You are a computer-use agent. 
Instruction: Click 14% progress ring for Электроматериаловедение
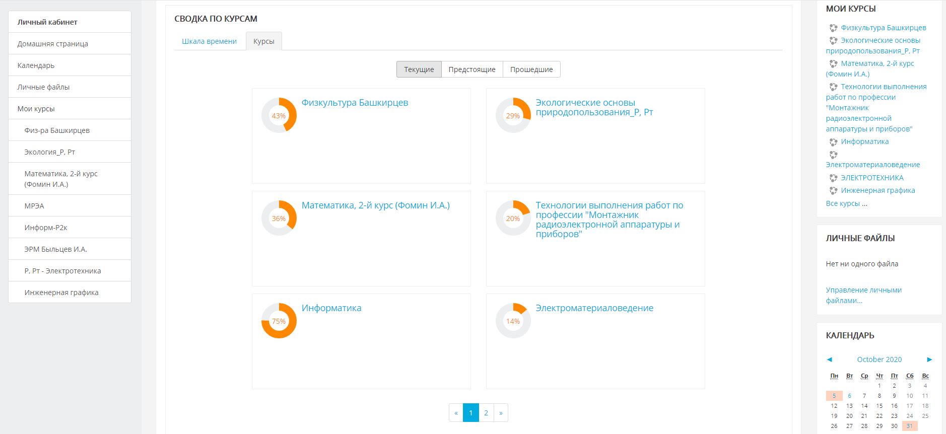click(x=513, y=321)
